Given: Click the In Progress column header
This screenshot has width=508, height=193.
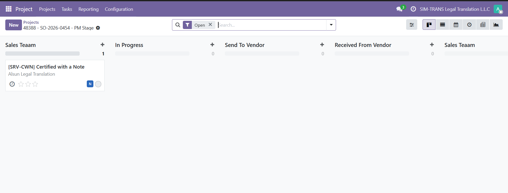Looking at the screenshot, I should tap(129, 45).
